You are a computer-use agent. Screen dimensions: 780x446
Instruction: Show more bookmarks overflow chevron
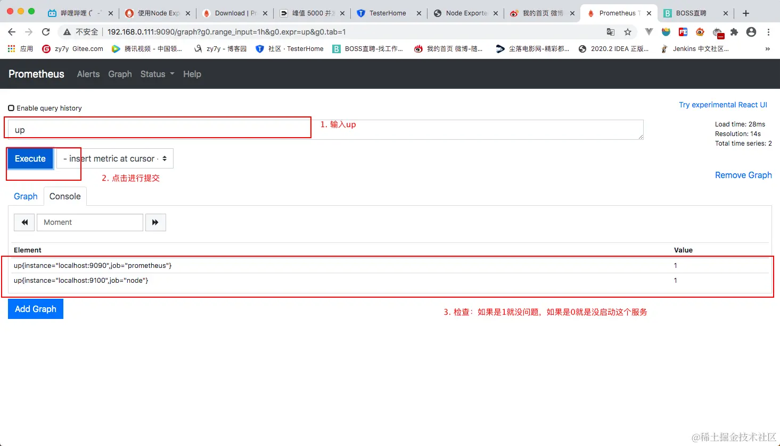767,48
